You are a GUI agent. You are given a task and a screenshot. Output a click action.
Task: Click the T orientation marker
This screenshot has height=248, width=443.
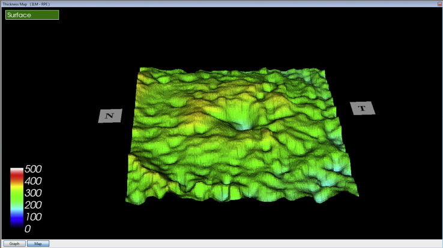point(362,108)
